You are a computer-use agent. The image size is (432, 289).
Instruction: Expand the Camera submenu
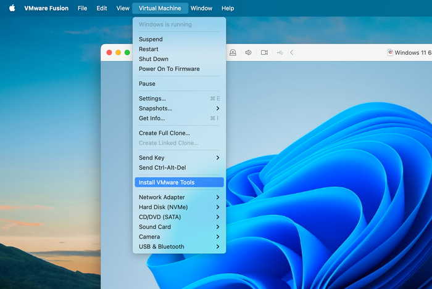179,237
